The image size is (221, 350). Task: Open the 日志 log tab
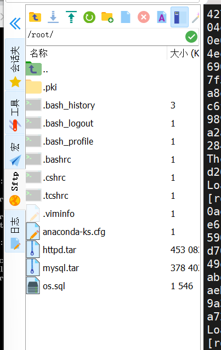(15, 231)
